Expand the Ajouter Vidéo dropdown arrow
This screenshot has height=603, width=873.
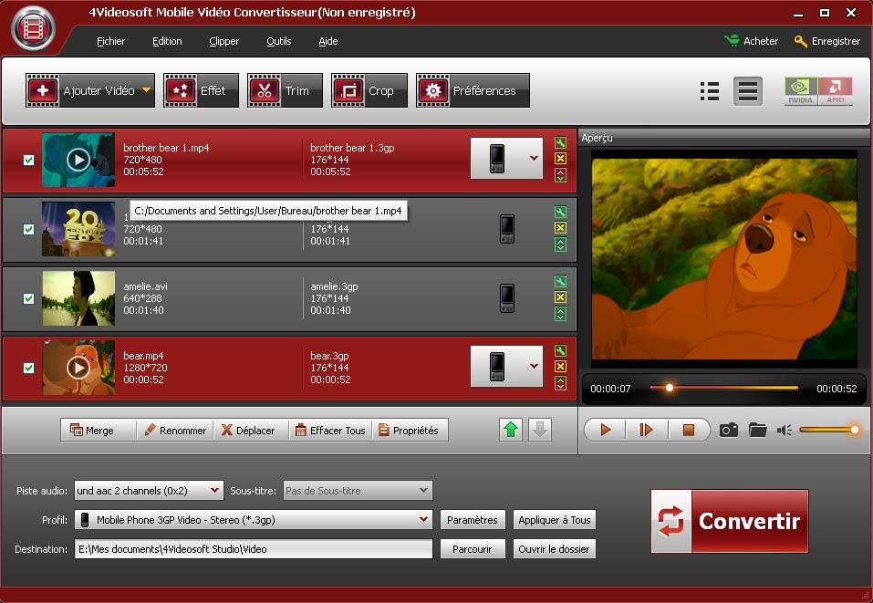click(x=146, y=90)
